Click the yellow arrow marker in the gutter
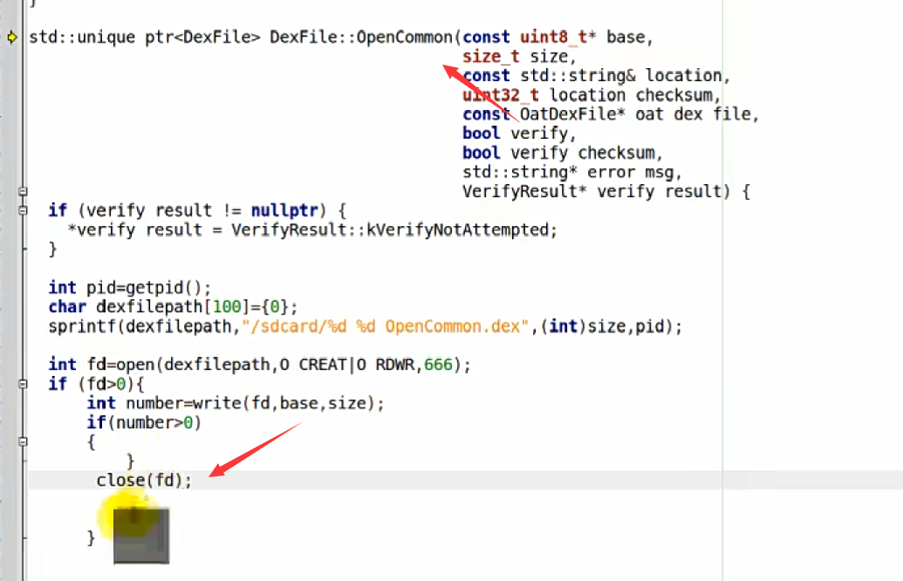903x581 pixels. coord(11,38)
